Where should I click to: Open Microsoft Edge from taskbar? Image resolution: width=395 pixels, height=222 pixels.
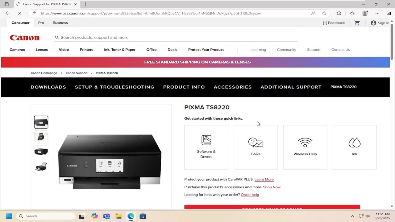(131, 216)
